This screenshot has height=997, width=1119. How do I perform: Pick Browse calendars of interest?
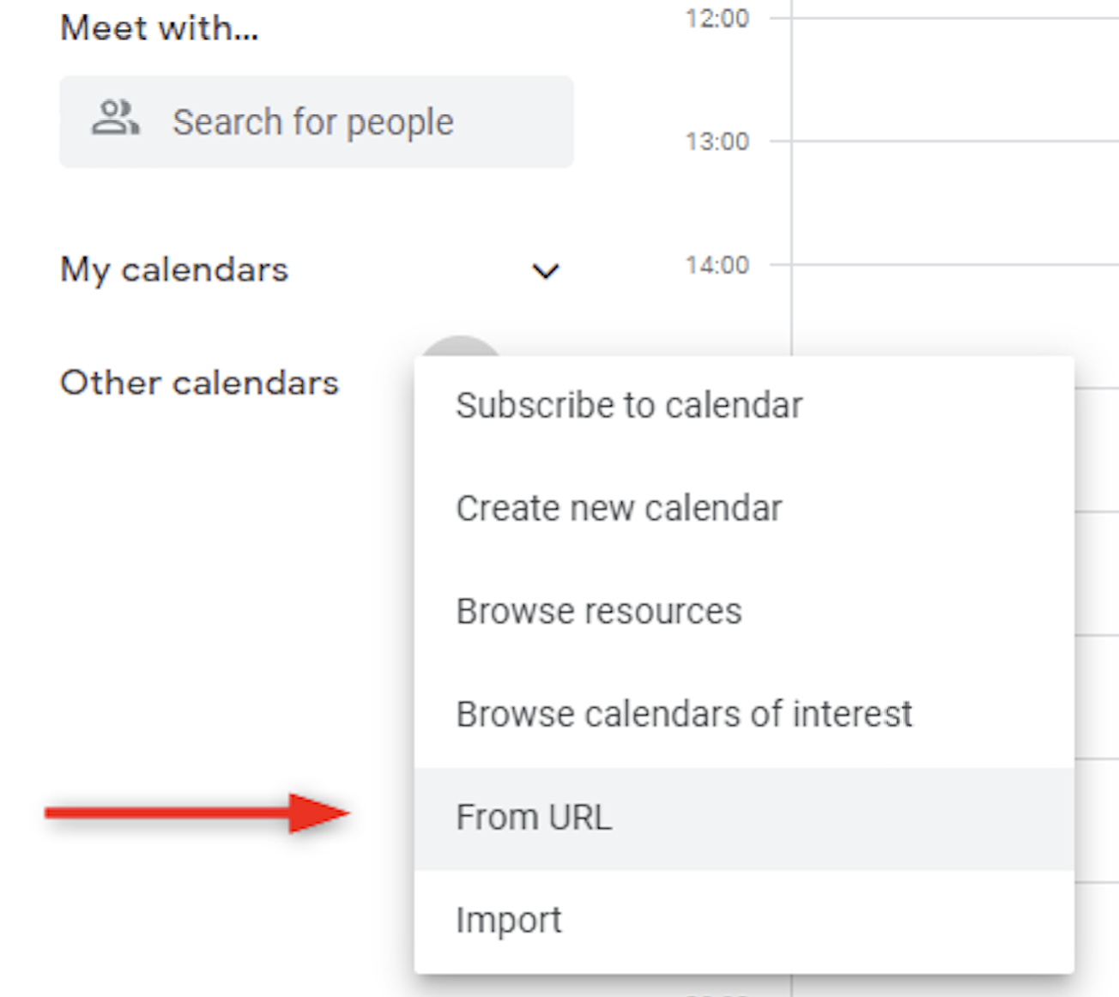click(684, 715)
